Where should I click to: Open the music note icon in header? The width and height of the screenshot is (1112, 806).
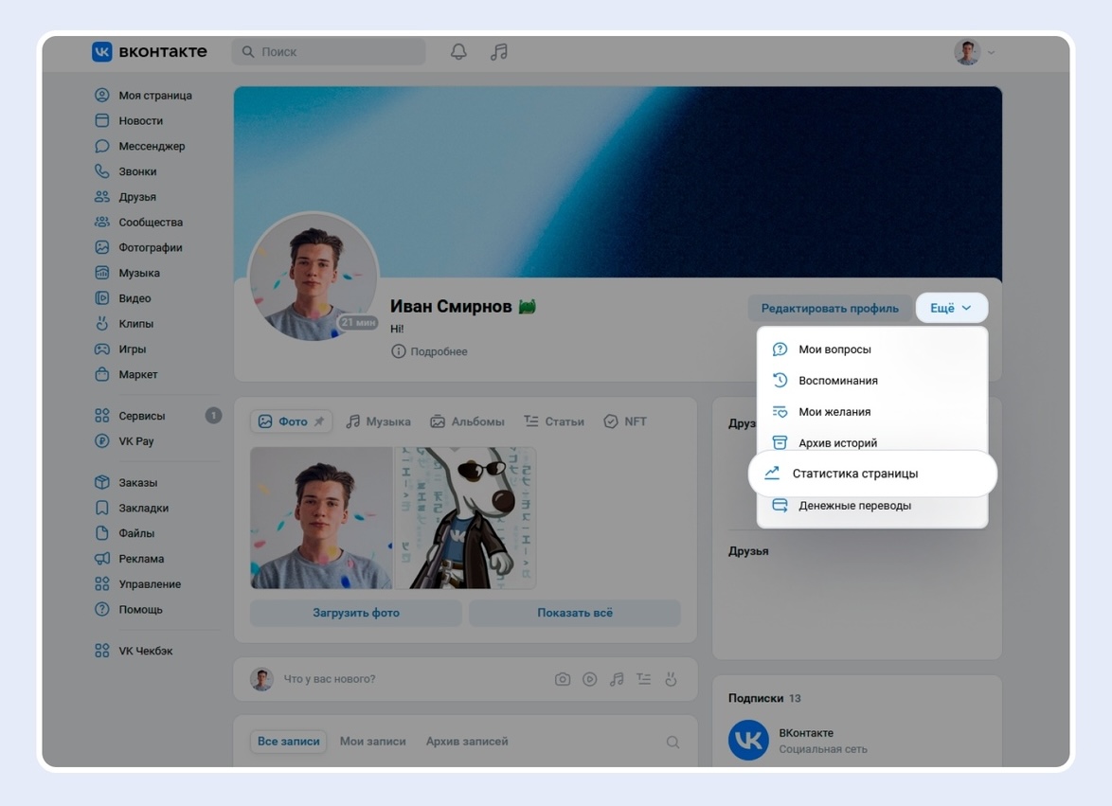[499, 52]
